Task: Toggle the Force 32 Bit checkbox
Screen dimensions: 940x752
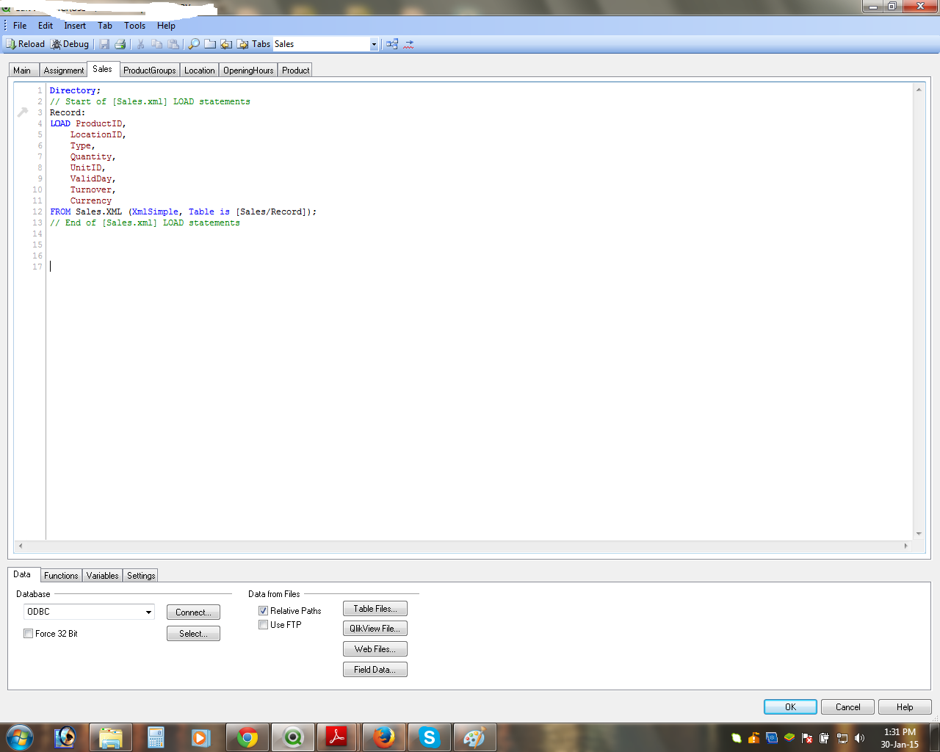Action: click(x=29, y=634)
